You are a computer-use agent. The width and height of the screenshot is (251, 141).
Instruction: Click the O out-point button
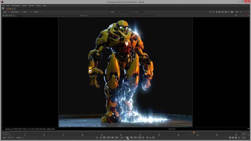pos(143,138)
